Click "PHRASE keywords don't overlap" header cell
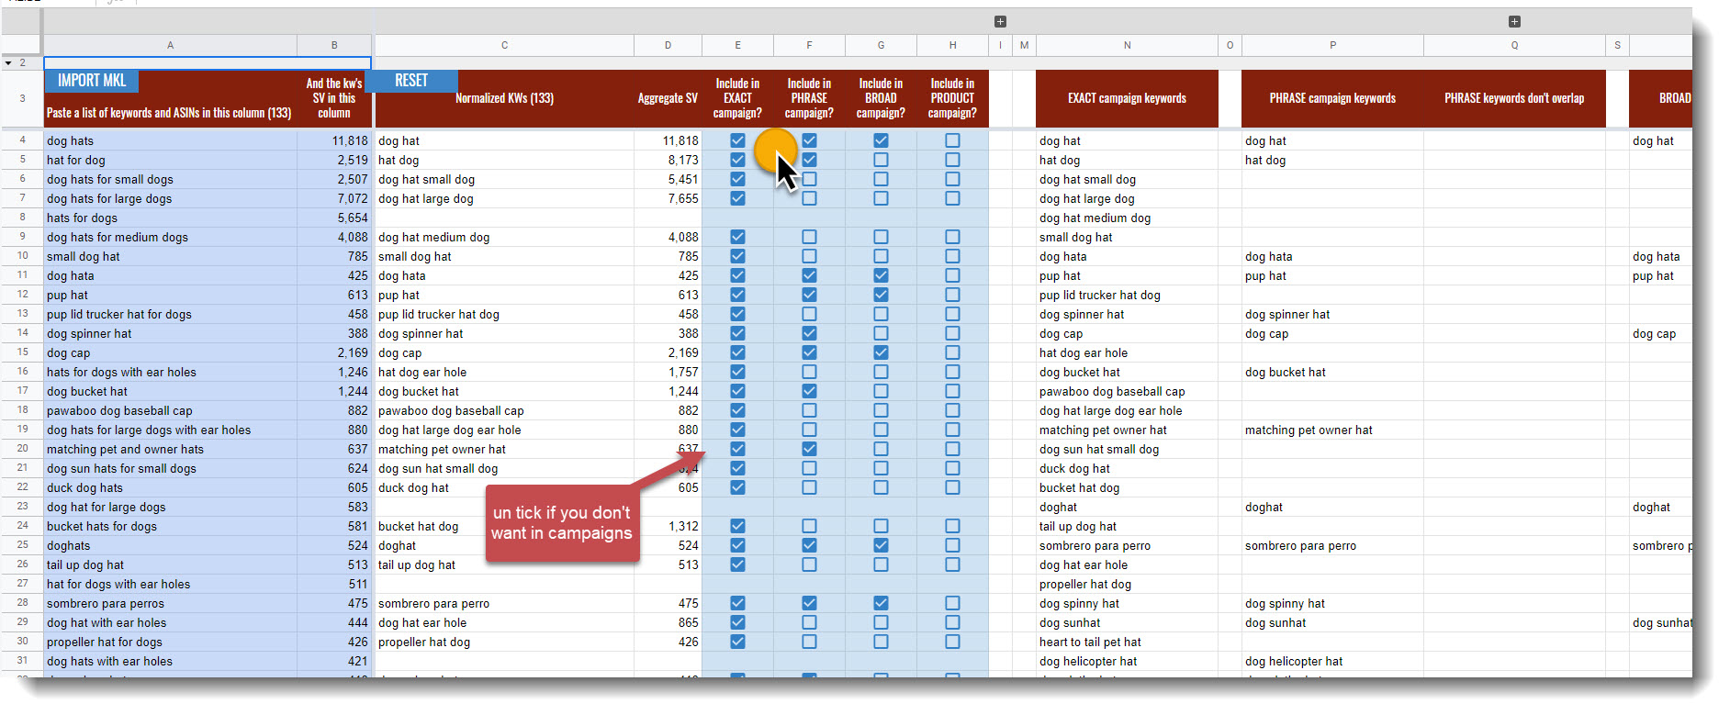 [x=1514, y=98]
